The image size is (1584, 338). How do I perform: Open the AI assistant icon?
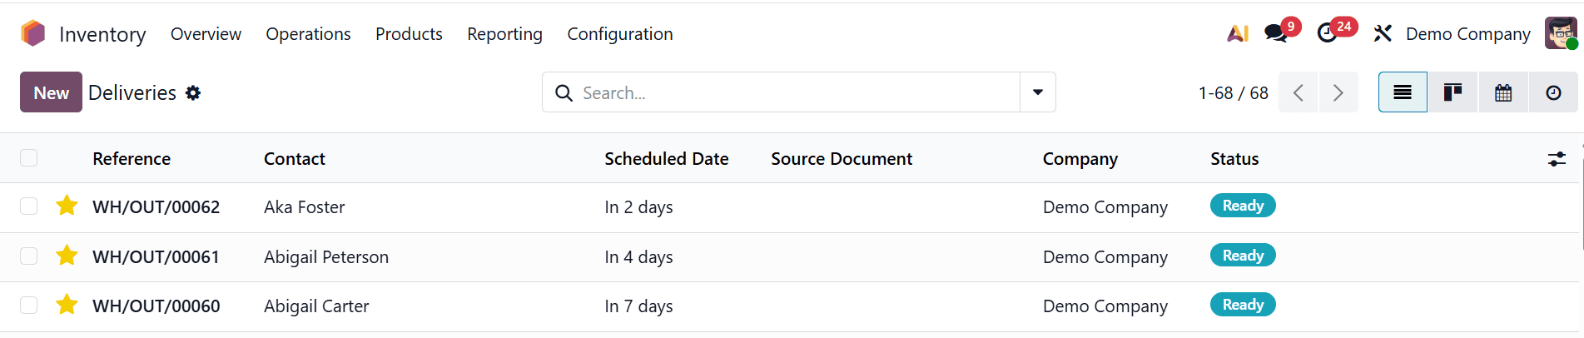tap(1238, 33)
